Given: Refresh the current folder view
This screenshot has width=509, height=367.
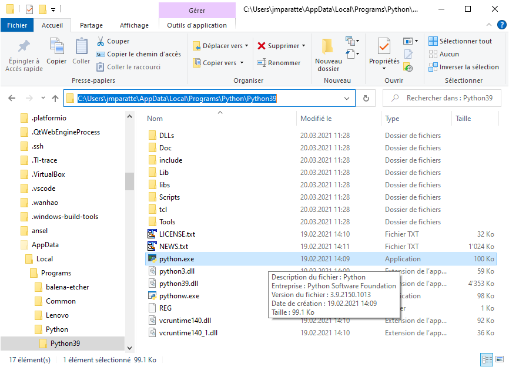Looking at the screenshot, I should [x=366, y=99].
